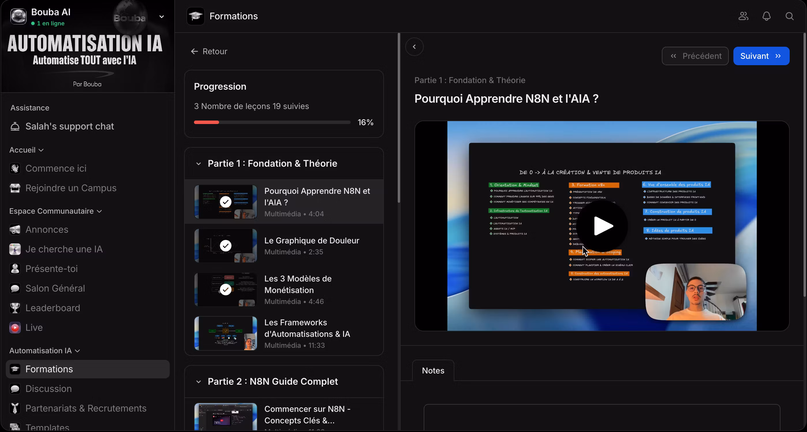Open Salon Général channel
The width and height of the screenshot is (807, 432).
[x=88, y=288]
